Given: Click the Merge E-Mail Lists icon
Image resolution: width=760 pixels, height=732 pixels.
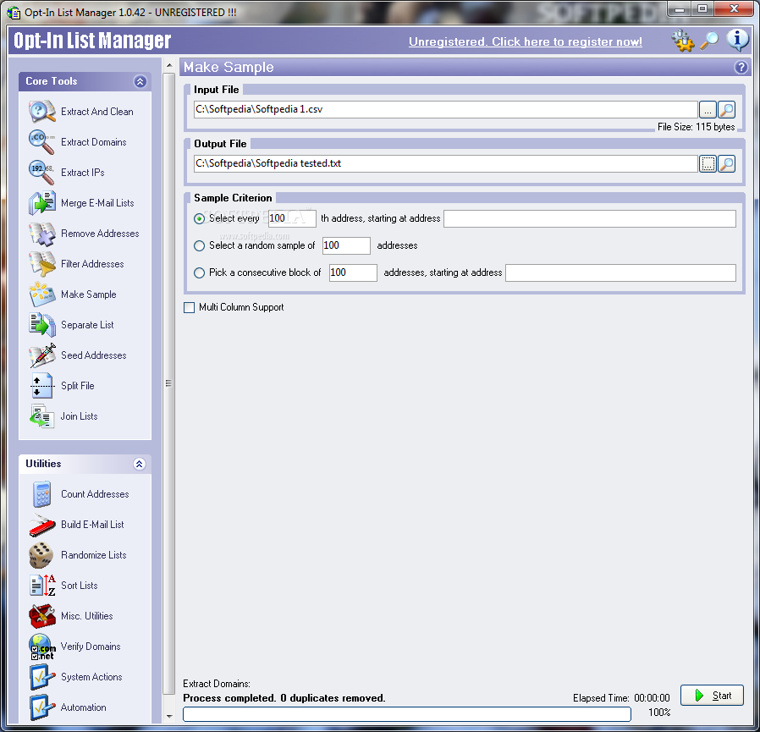Looking at the screenshot, I should [x=41, y=203].
